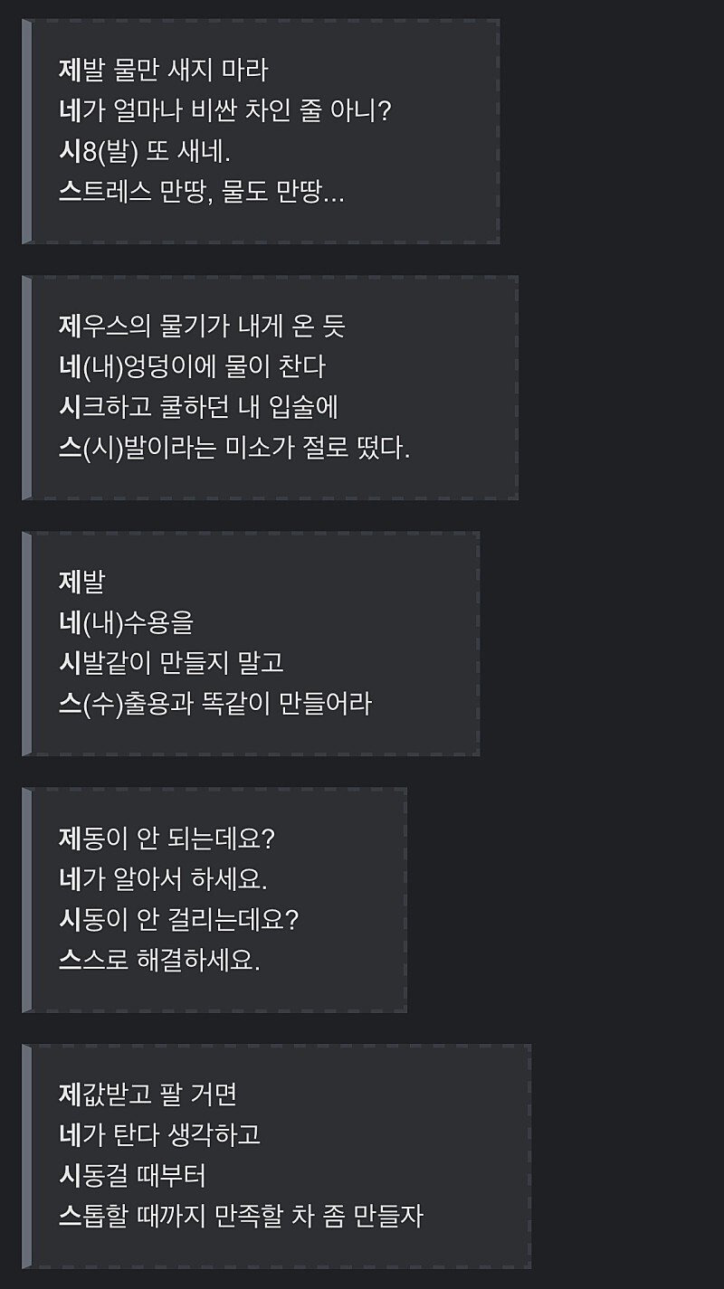
Task: Click the line '네(내)수용을'
Action: point(126,622)
